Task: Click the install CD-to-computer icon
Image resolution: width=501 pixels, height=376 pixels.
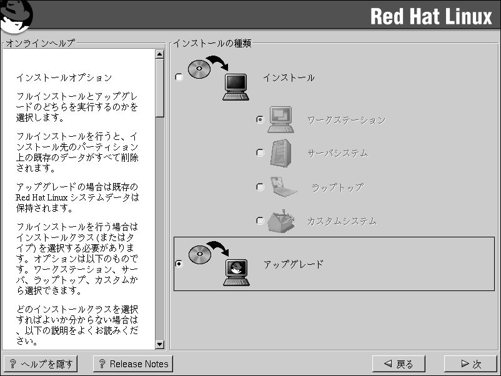Action: point(219,77)
